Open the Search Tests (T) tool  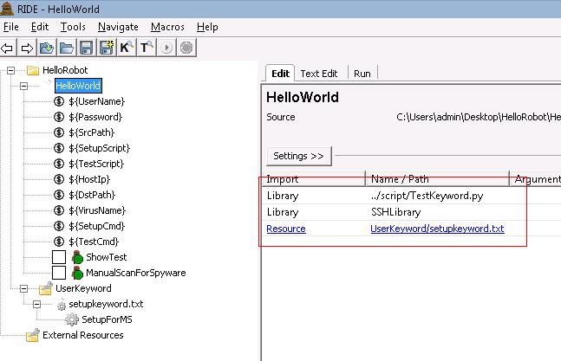[x=147, y=48]
